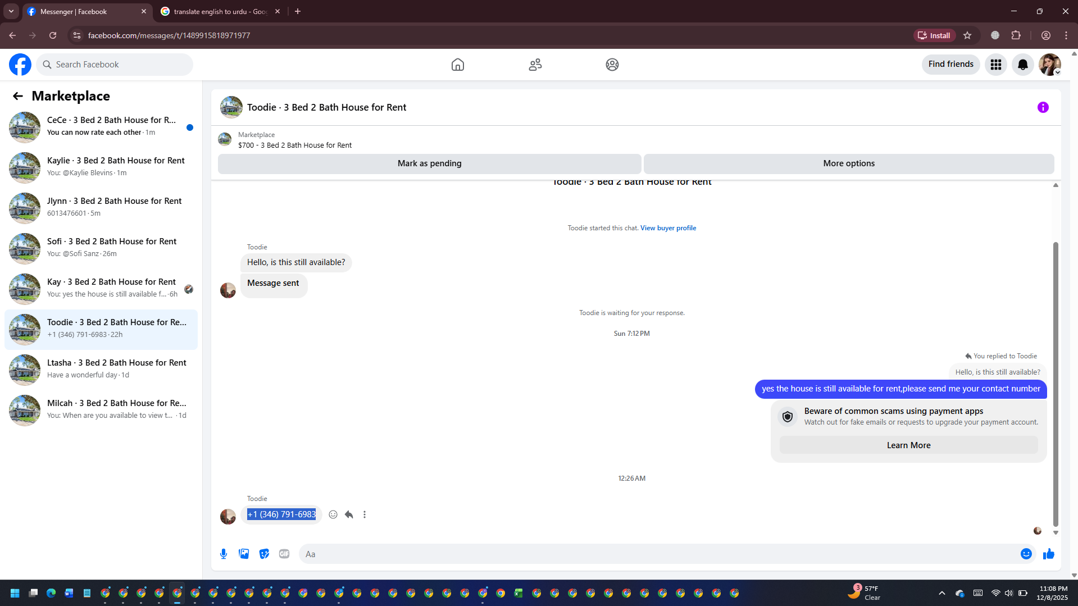Focus the Search Facebook field
The width and height of the screenshot is (1078, 606).
click(x=115, y=65)
